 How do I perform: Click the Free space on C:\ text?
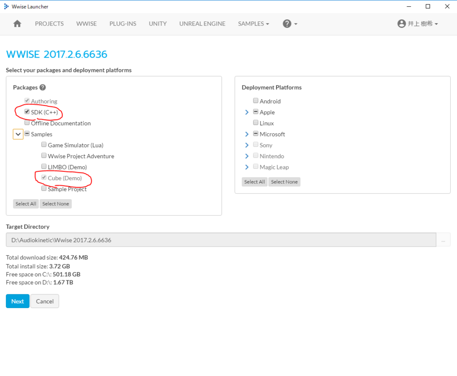43,274
